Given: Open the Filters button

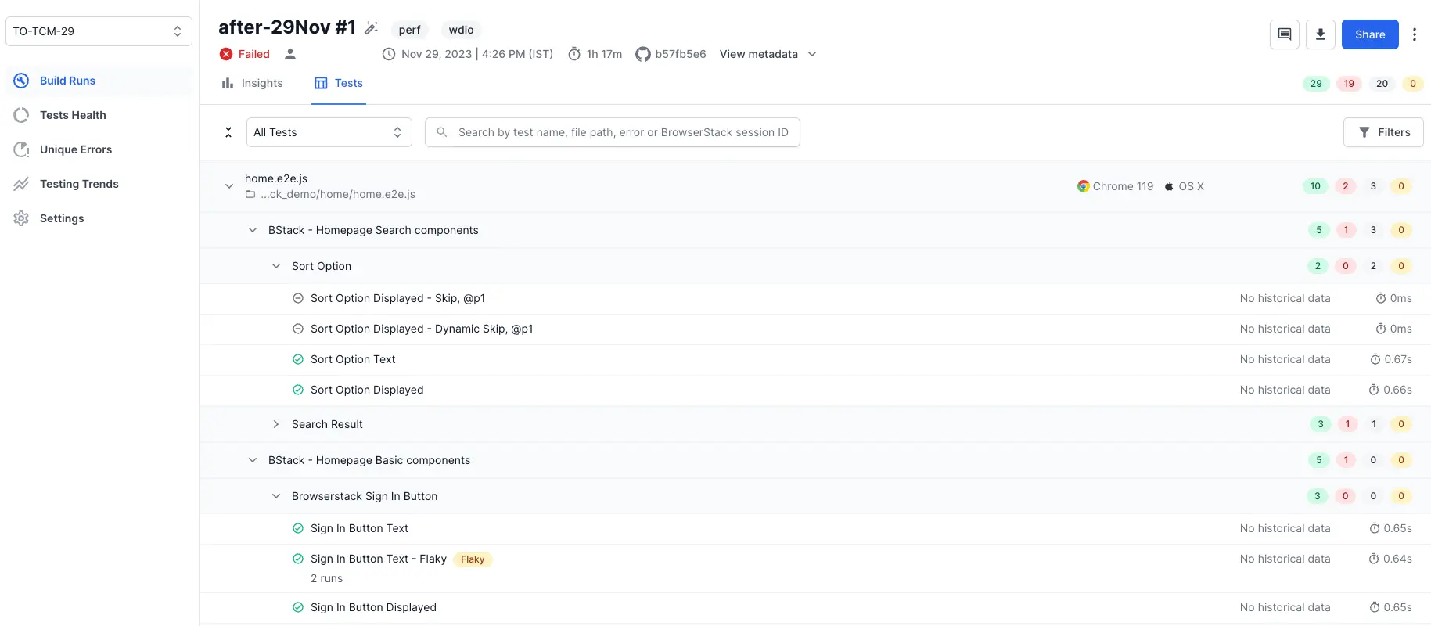Looking at the screenshot, I should (x=1382, y=132).
